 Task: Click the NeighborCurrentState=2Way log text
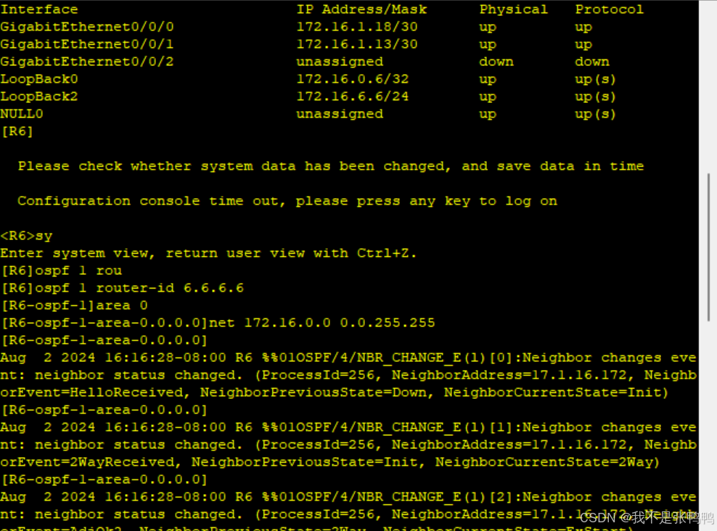(x=547, y=462)
